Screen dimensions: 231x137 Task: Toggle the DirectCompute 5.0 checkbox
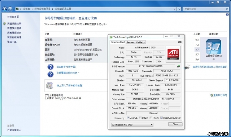pos(161,118)
